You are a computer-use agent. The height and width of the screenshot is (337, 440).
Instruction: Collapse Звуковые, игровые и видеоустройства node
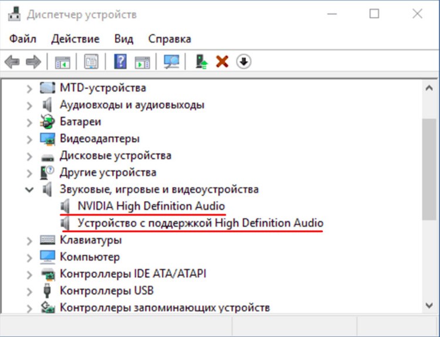point(29,190)
